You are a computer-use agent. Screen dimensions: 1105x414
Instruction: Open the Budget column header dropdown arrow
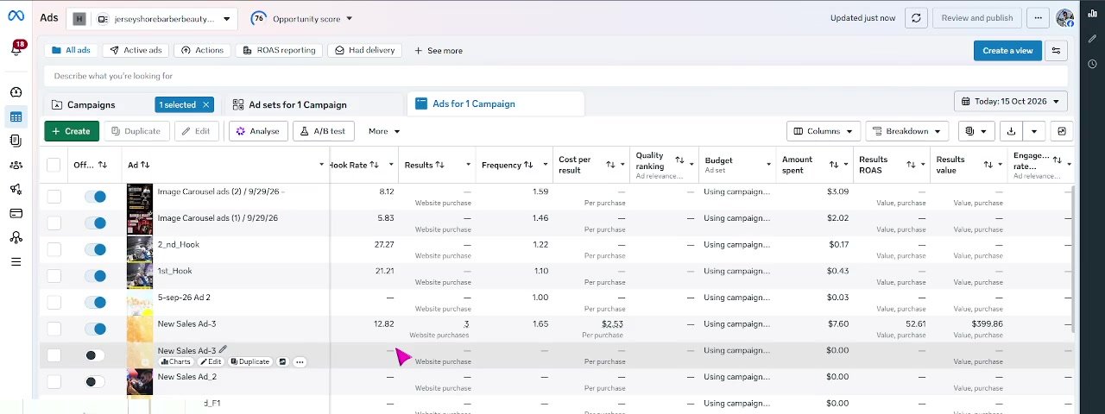768,165
